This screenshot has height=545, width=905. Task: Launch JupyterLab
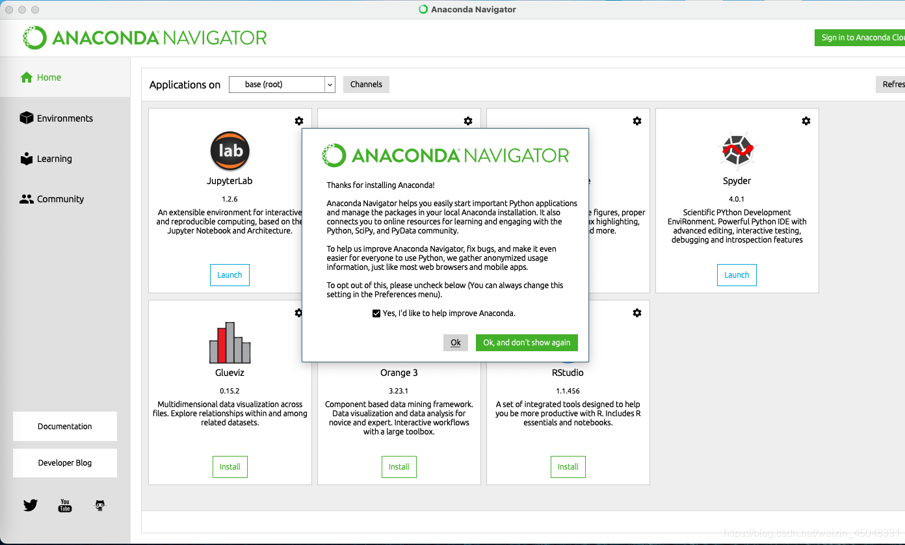click(x=230, y=275)
